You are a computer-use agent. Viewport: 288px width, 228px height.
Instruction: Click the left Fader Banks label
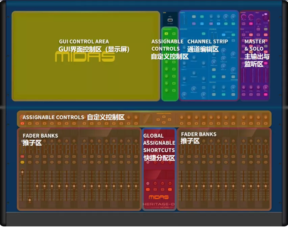[x=40, y=139]
